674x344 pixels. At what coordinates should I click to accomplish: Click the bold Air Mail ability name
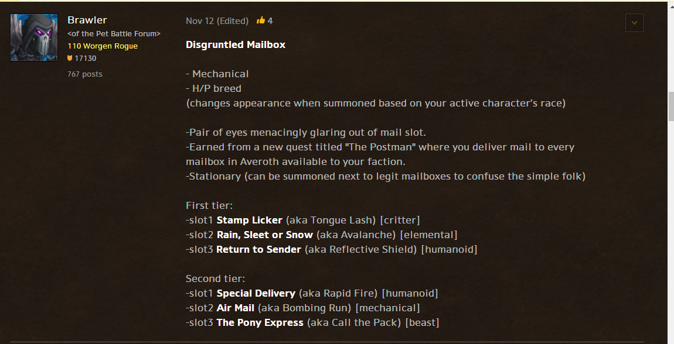236,308
